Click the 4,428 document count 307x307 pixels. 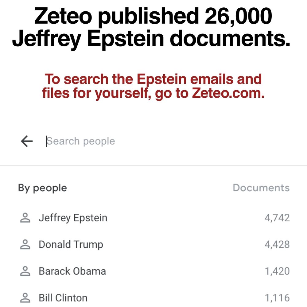coord(277,245)
